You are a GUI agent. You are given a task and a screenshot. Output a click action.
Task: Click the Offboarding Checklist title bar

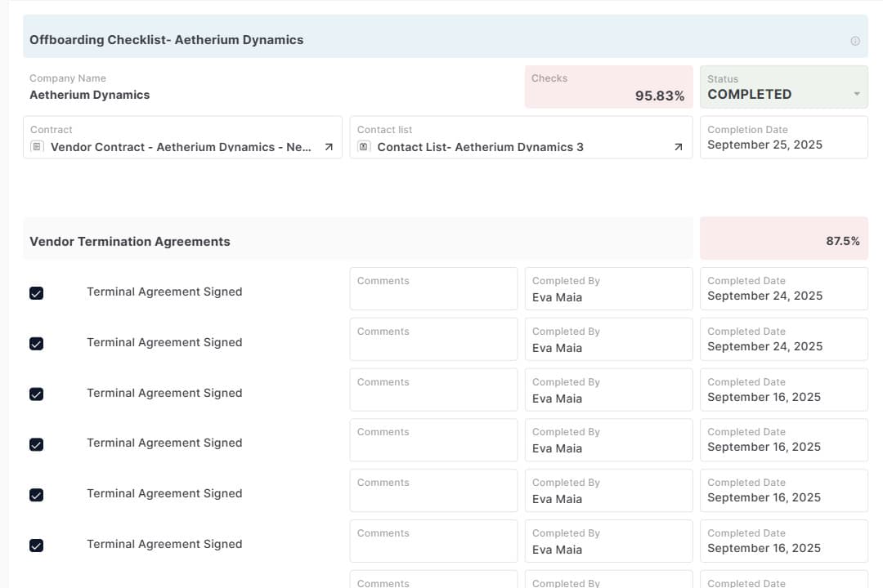pyautogui.click(x=433, y=40)
